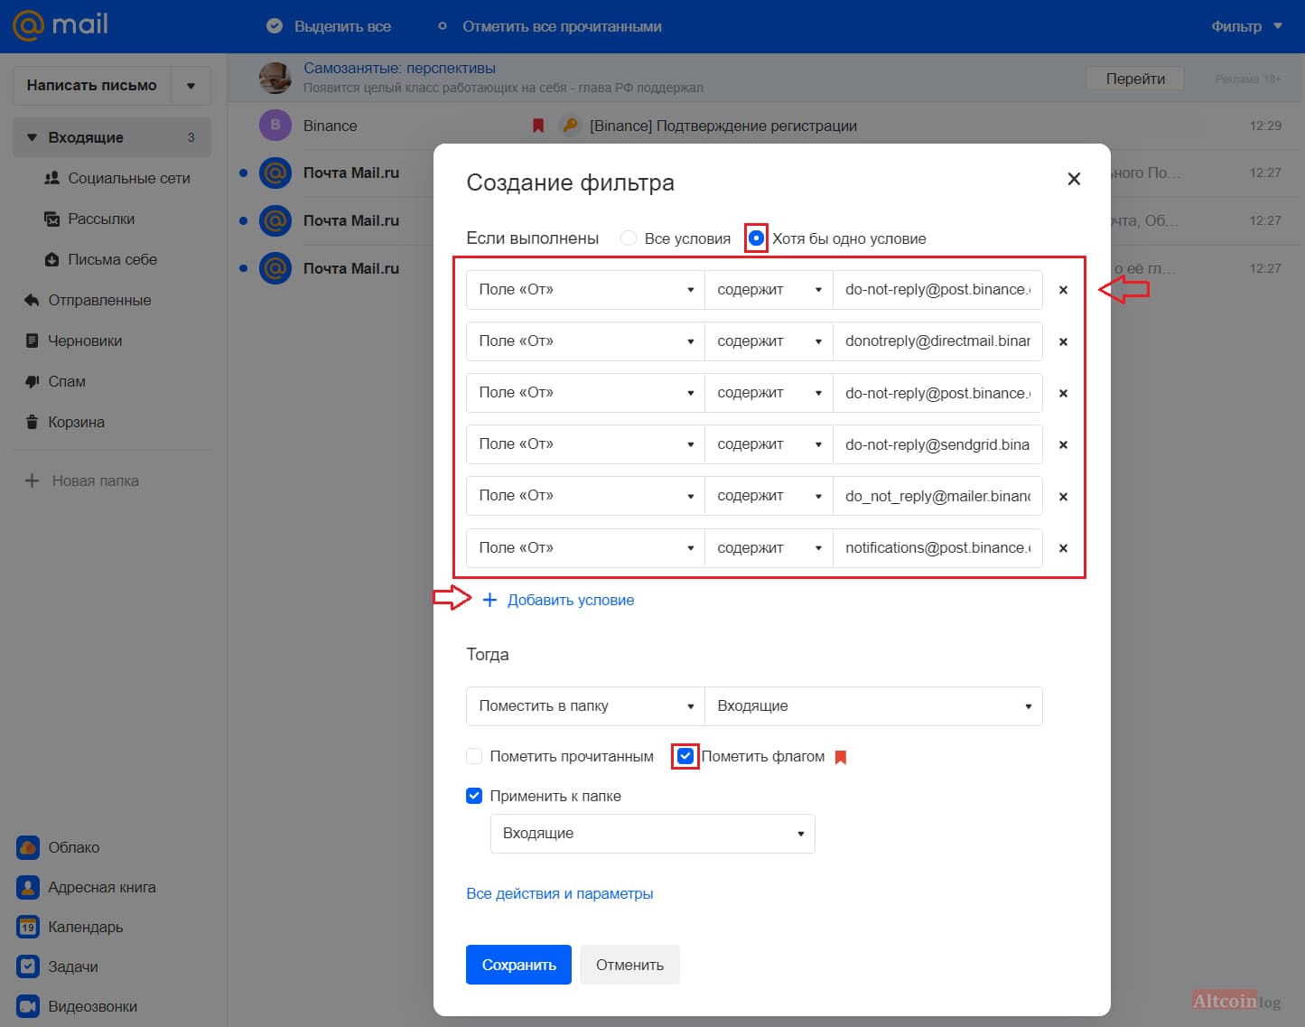This screenshot has height=1027, width=1305.
Task: Launch Видеозвонки video calls icon
Action: pos(28,1006)
